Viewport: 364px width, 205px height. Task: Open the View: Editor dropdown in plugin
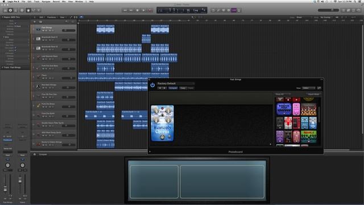coord(308,88)
